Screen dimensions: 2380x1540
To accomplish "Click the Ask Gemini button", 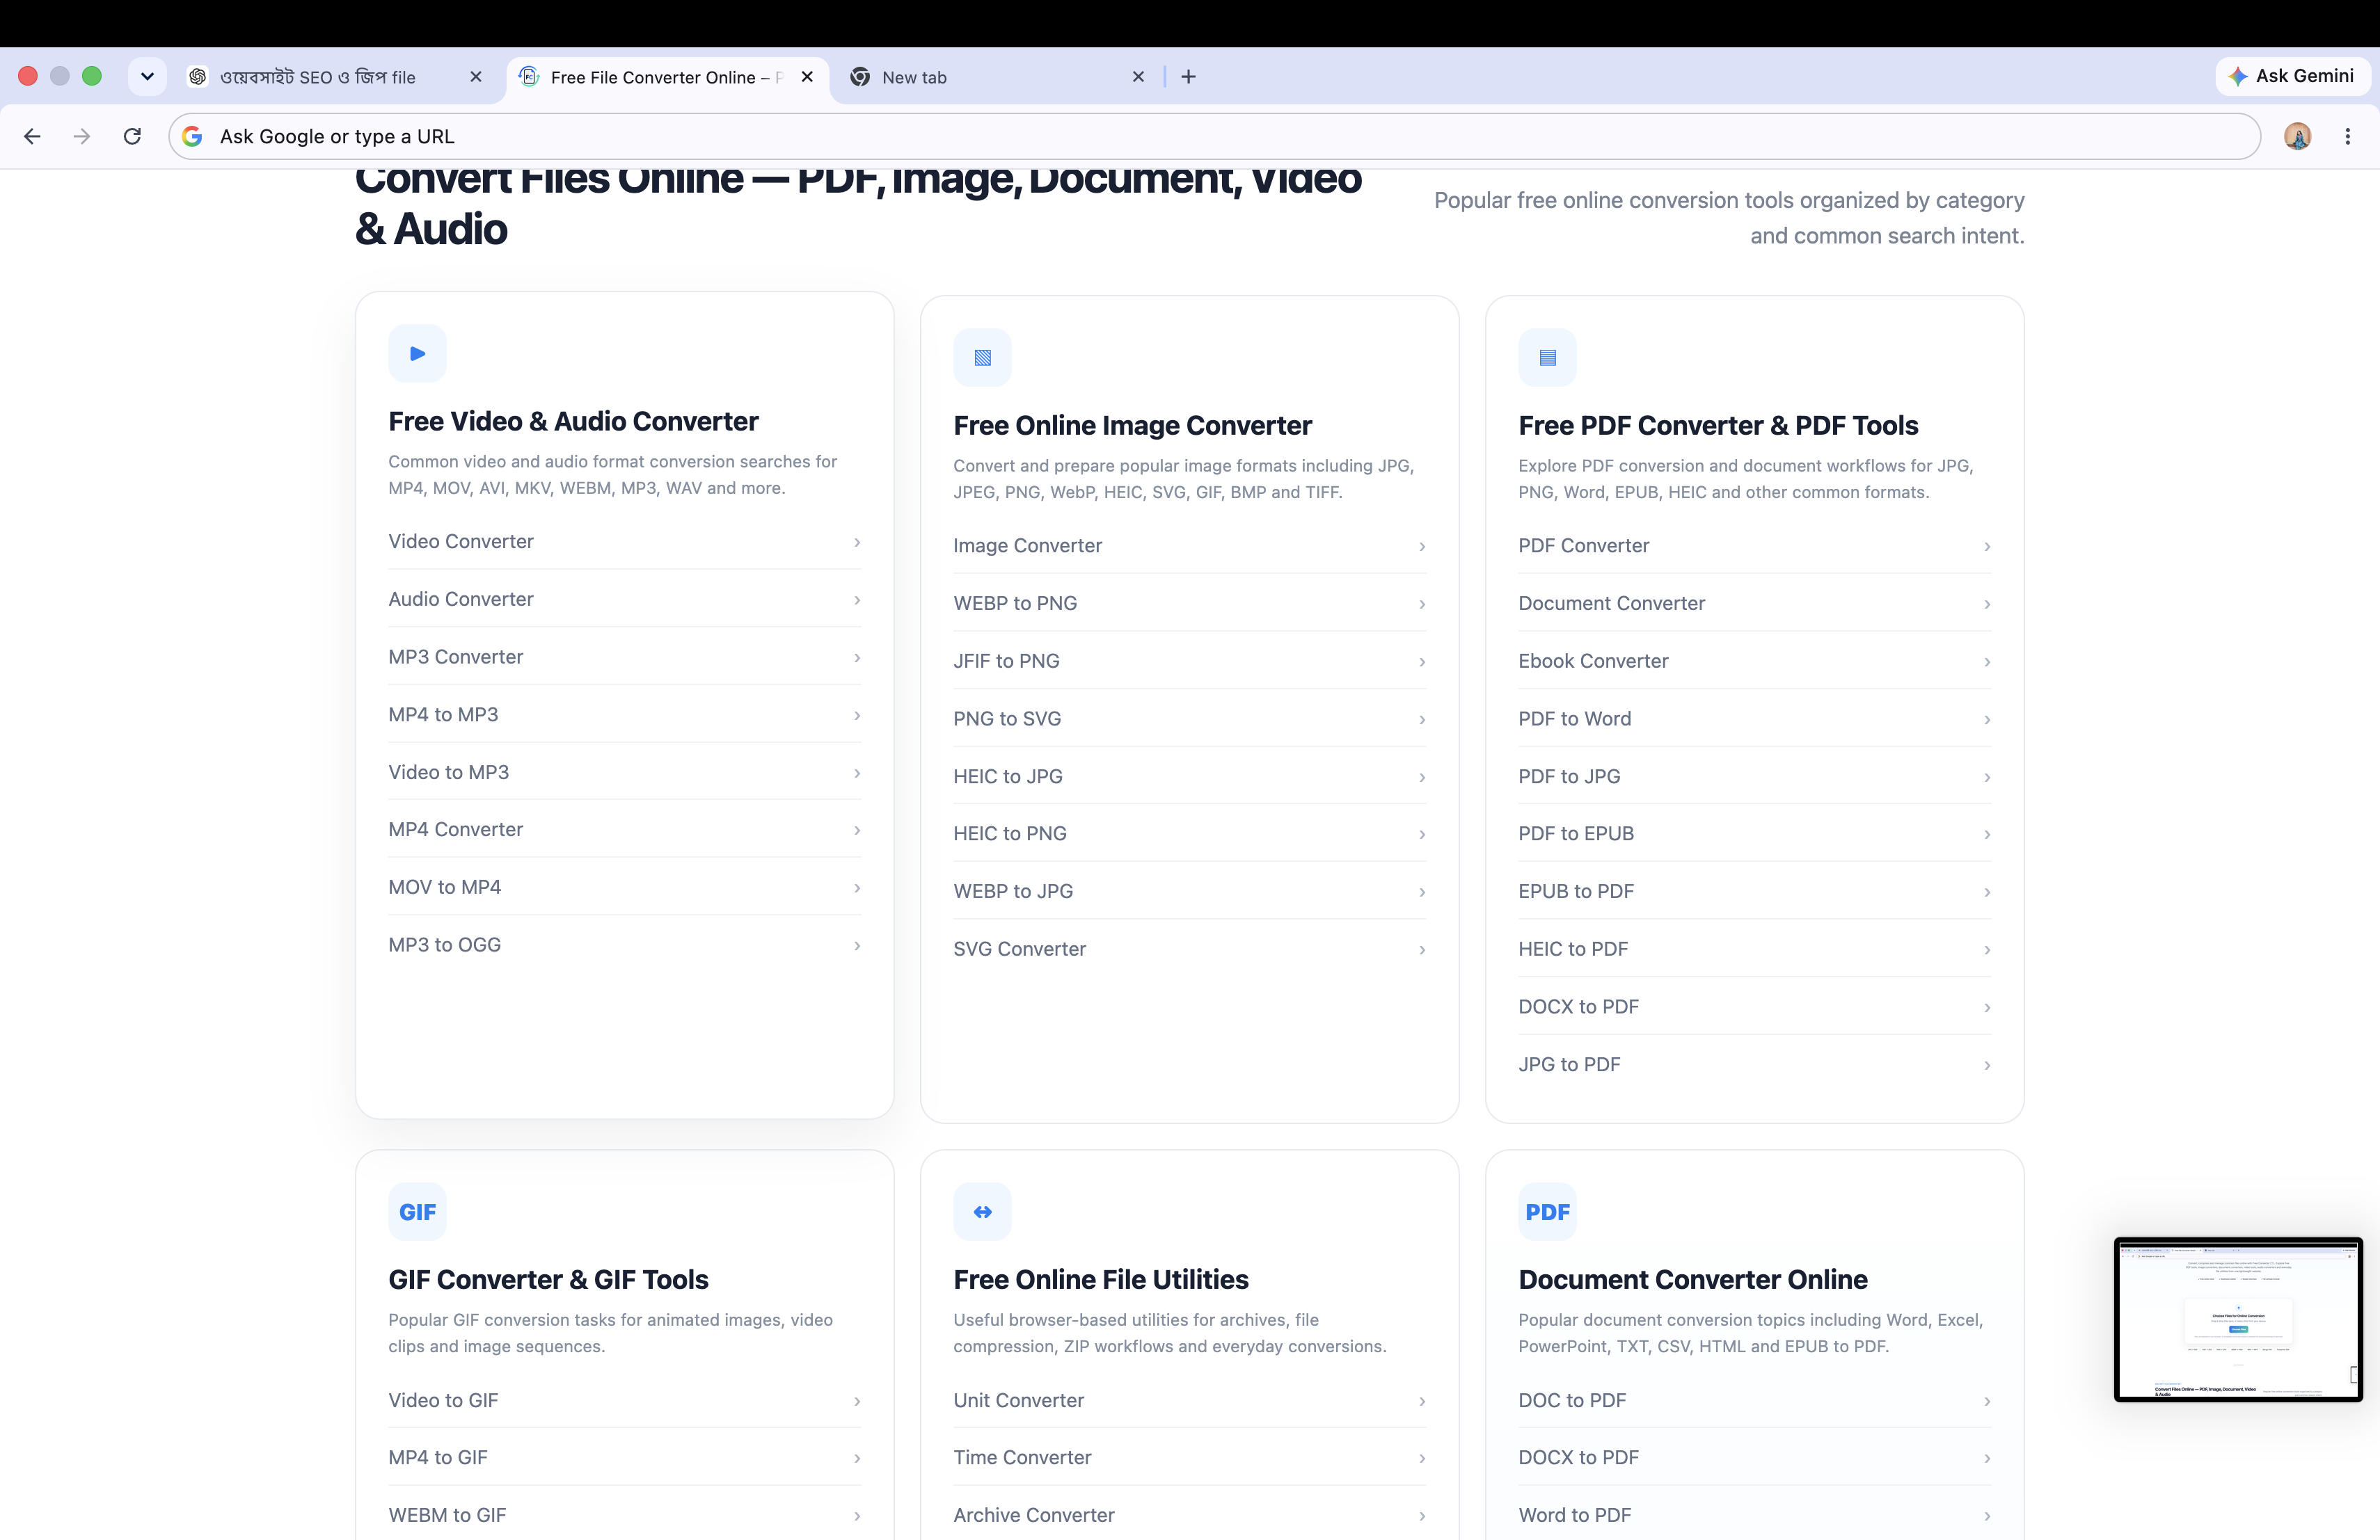I will tap(2292, 76).
